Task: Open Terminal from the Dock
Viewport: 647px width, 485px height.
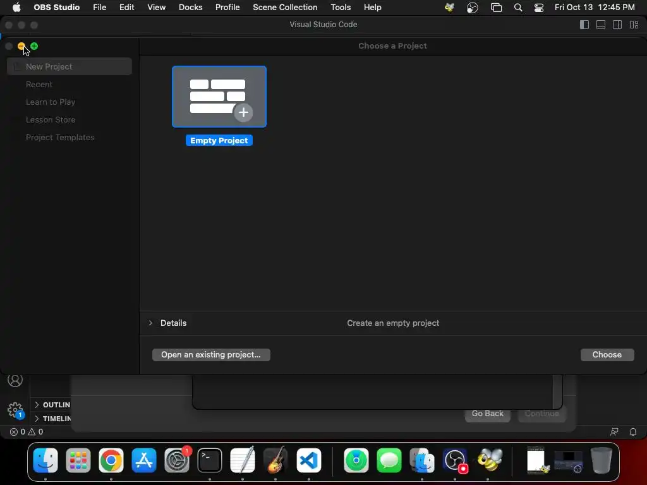Action: (x=210, y=460)
